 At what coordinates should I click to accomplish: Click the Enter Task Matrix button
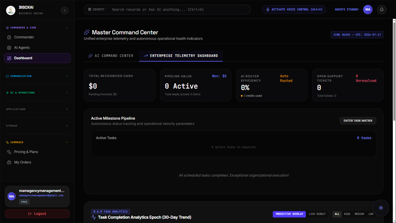click(x=358, y=121)
